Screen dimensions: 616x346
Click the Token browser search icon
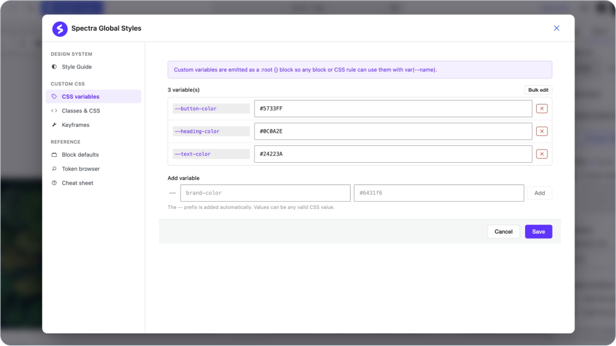coord(54,169)
